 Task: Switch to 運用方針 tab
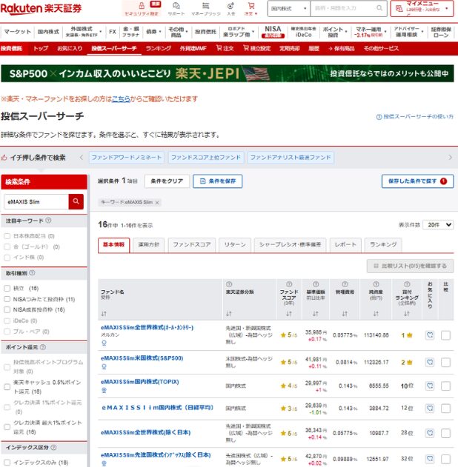click(x=148, y=245)
